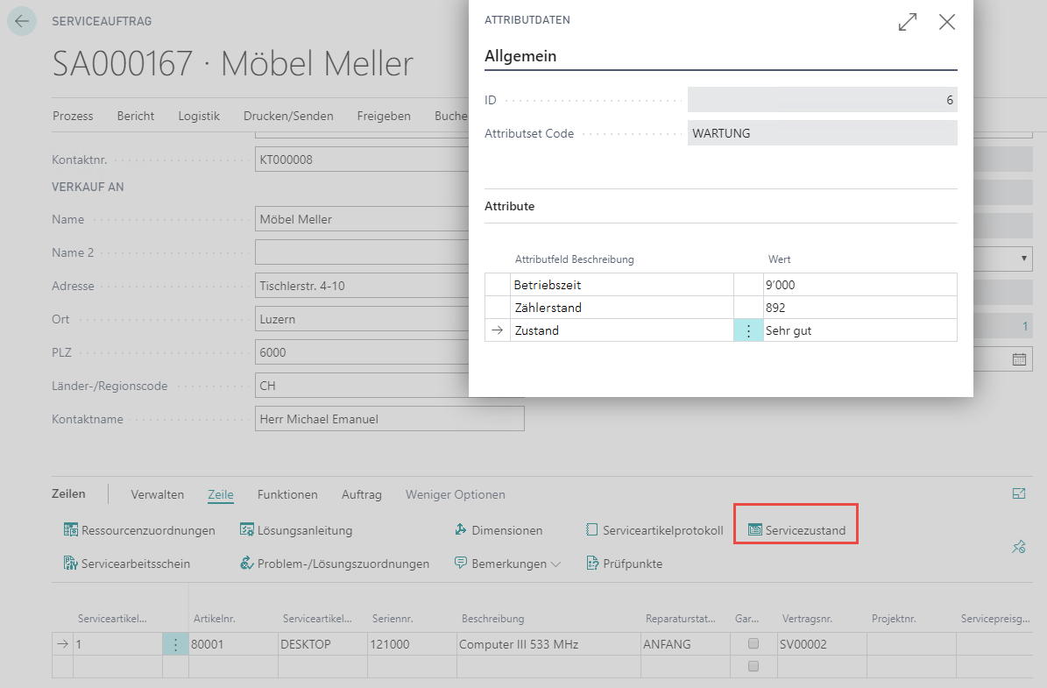Open Dimensionen for the line
This screenshot has height=688, width=1047.
[499, 530]
